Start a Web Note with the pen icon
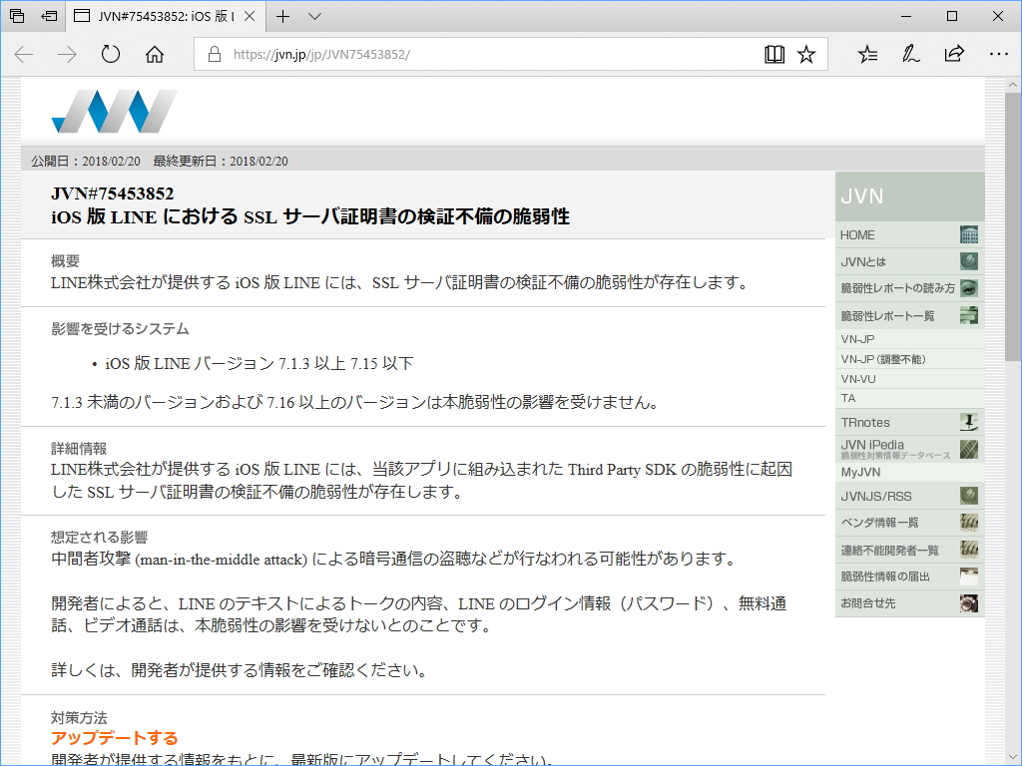The image size is (1022, 766). (910, 55)
